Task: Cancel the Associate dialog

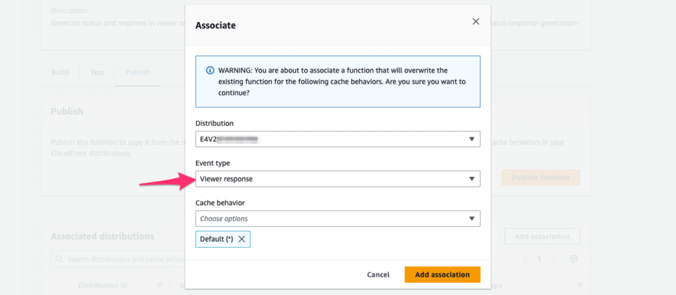Action: pyautogui.click(x=378, y=275)
